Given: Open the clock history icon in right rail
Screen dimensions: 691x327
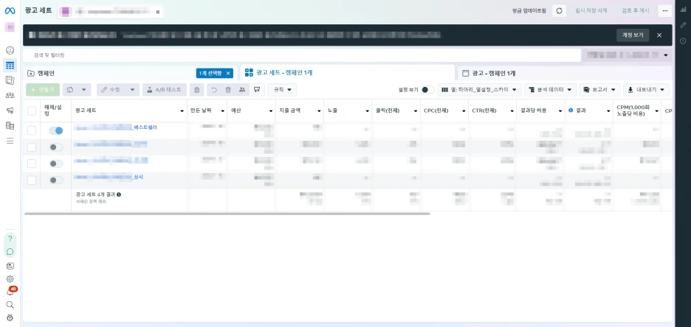Looking at the screenshot, I should point(683,41).
